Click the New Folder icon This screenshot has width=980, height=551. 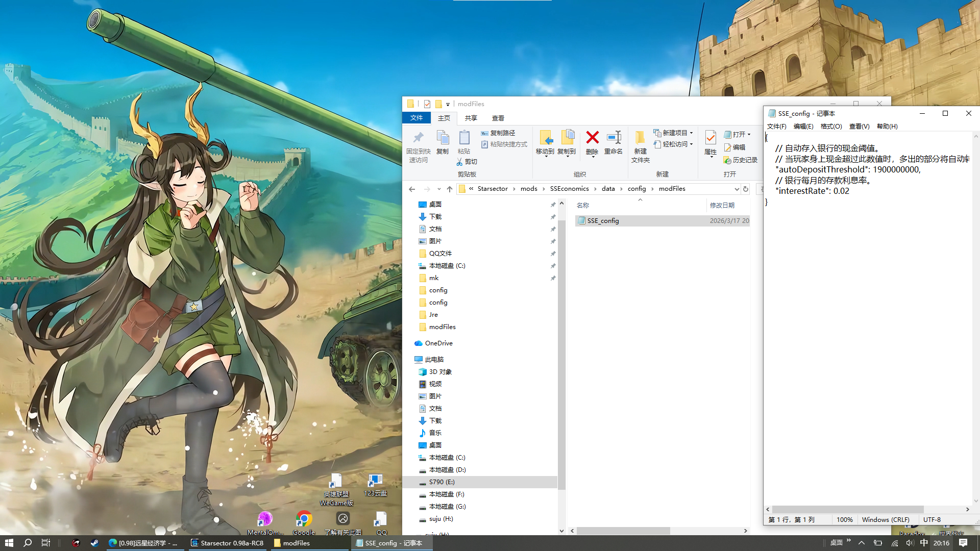[x=640, y=138]
